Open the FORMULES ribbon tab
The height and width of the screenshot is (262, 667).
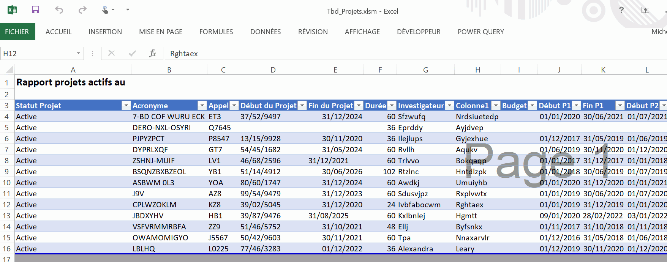tap(216, 32)
